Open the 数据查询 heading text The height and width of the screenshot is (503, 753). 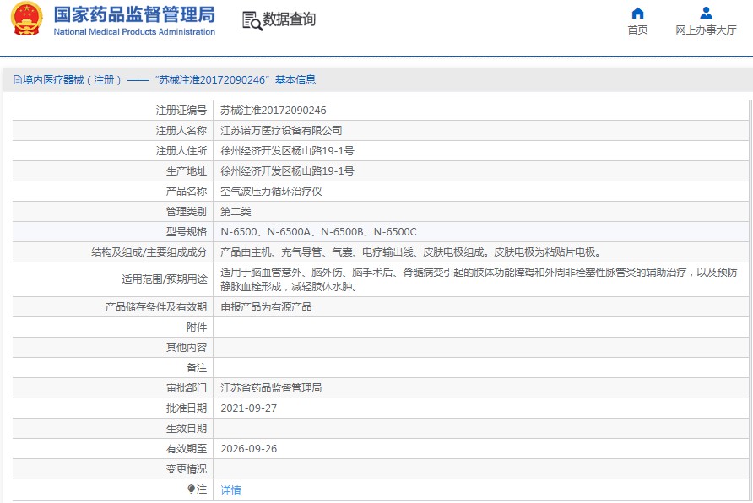point(290,20)
